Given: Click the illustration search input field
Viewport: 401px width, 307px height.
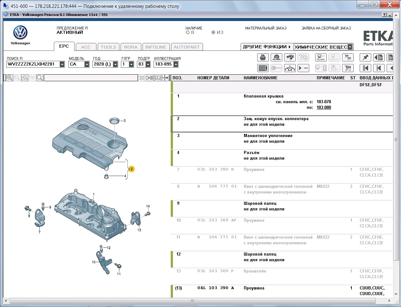Looking at the screenshot, I should tap(91, 78).
